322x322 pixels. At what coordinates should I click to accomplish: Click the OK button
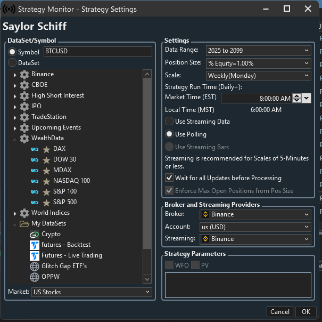[306, 312]
